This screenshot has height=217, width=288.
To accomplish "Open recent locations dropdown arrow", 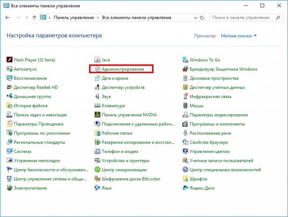I will pyautogui.click(x=27, y=17).
